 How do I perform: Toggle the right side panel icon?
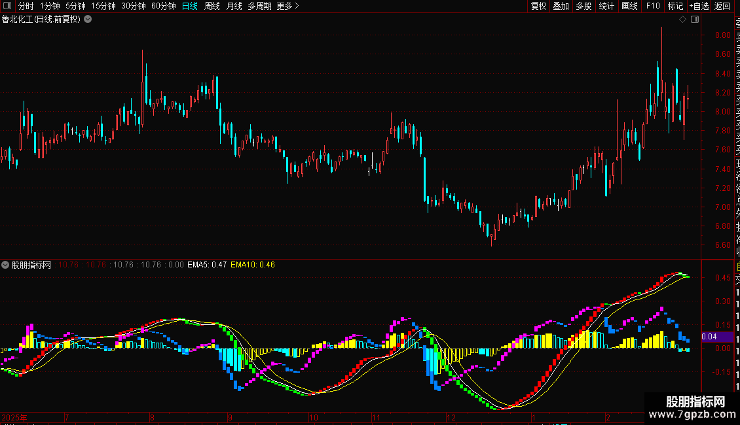(x=694, y=20)
